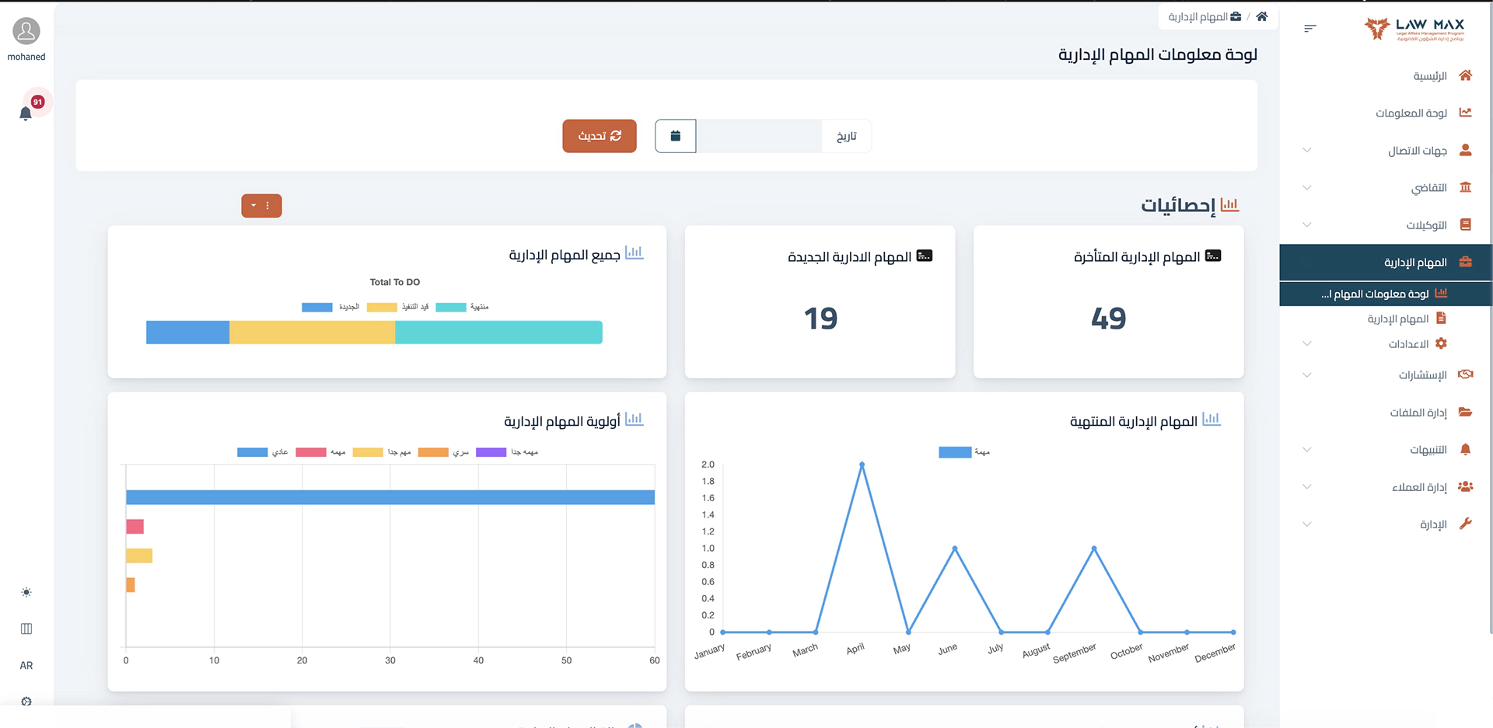Open the orange statistics options dropdown
Screen dimensions: 1493x728
(x=261, y=206)
